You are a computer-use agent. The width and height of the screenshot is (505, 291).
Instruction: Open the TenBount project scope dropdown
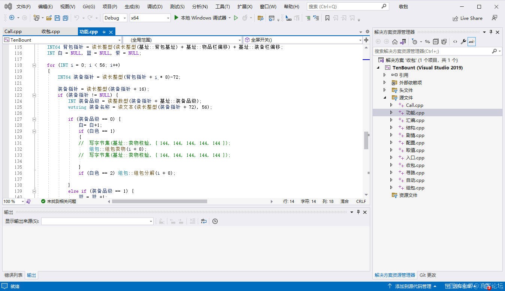click(62, 40)
